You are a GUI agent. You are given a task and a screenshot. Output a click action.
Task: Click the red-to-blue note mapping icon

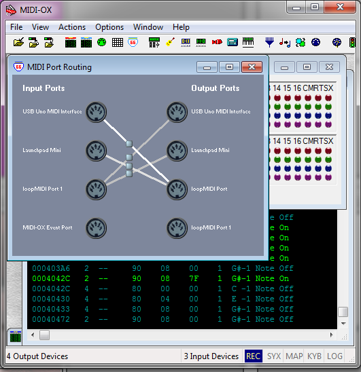coord(285,43)
